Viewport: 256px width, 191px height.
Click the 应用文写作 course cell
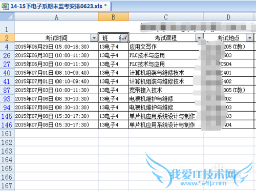point(166,47)
